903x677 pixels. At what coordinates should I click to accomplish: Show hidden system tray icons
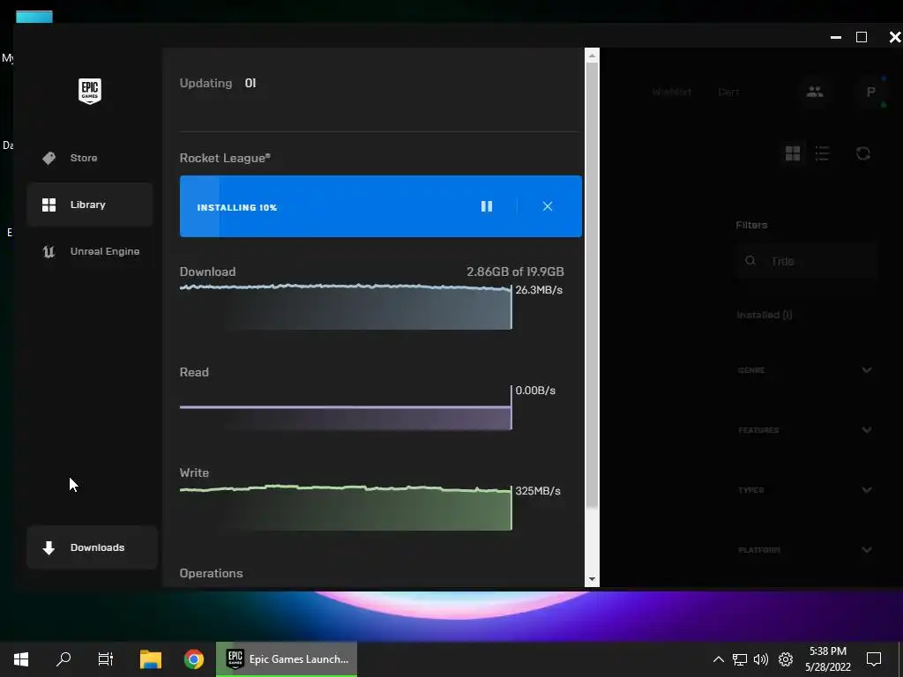[718, 659]
